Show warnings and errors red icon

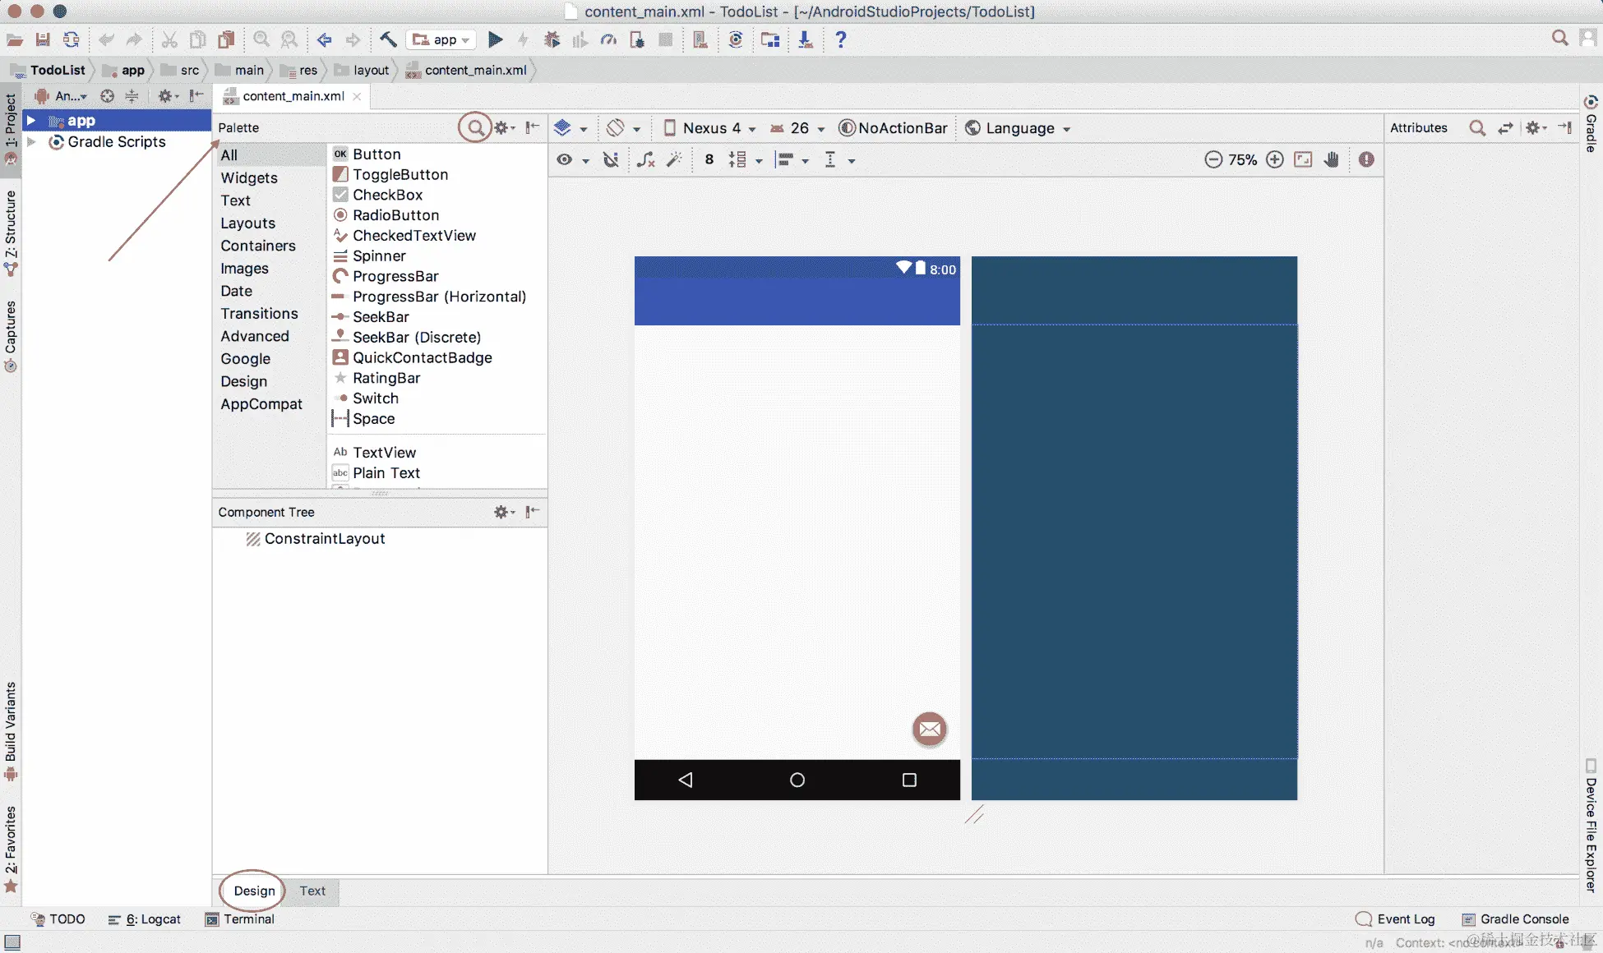tap(1366, 160)
